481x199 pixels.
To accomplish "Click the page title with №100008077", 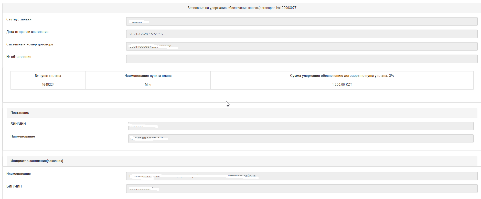I will 242,8.
